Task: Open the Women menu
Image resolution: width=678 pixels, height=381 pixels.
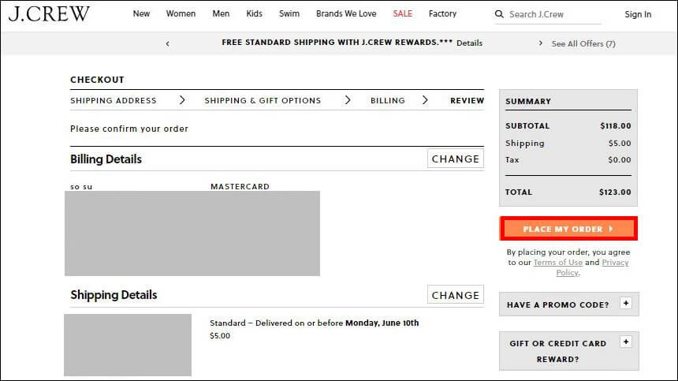Action: pos(181,14)
